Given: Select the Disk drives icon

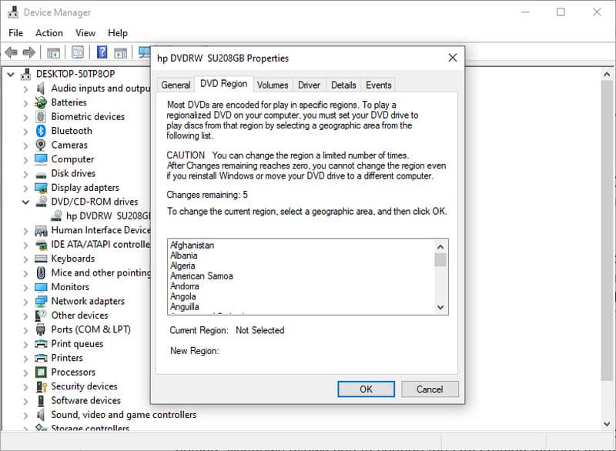Looking at the screenshot, I should [x=41, y=175].
